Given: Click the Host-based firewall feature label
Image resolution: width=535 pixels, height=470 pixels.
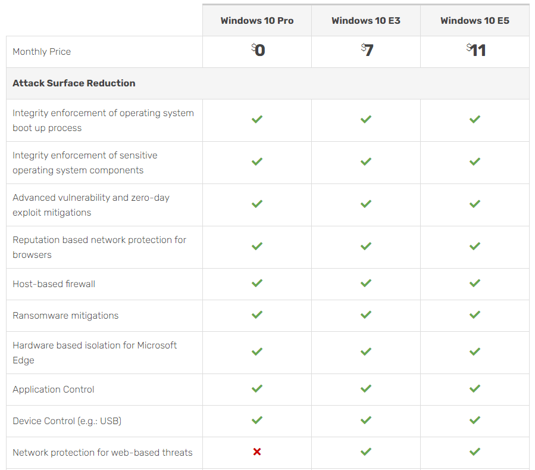Looking at the screenshot, I should [x=54, y=284].
